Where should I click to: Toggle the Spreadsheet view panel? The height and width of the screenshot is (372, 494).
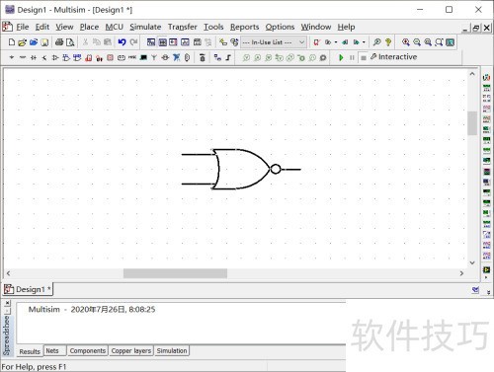pos(162,42)
